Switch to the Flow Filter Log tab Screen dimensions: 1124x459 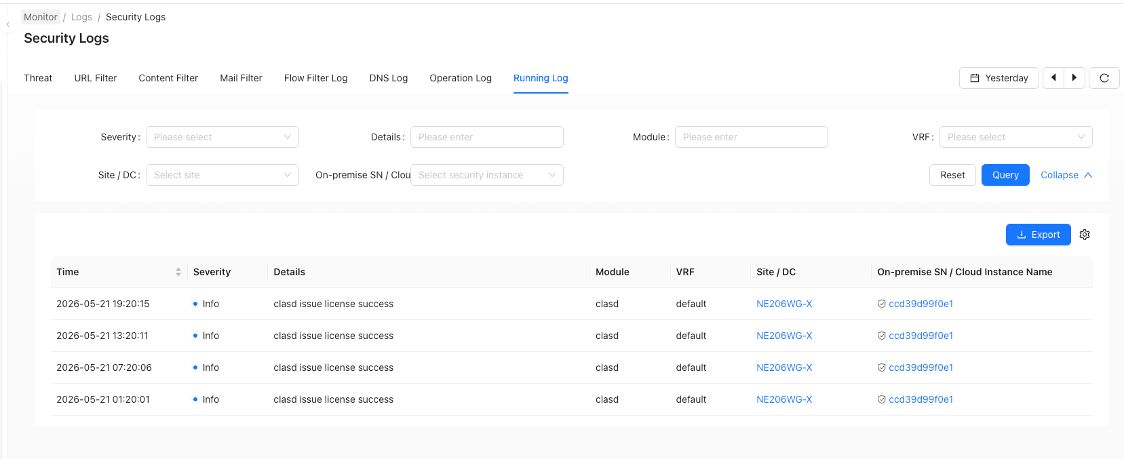(x=315, y=78)
